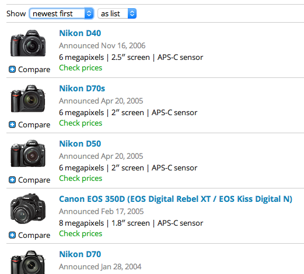Open the Nikon D70 title link
Viewport: 304px width, 274px height.
click(x=80, y=254)
